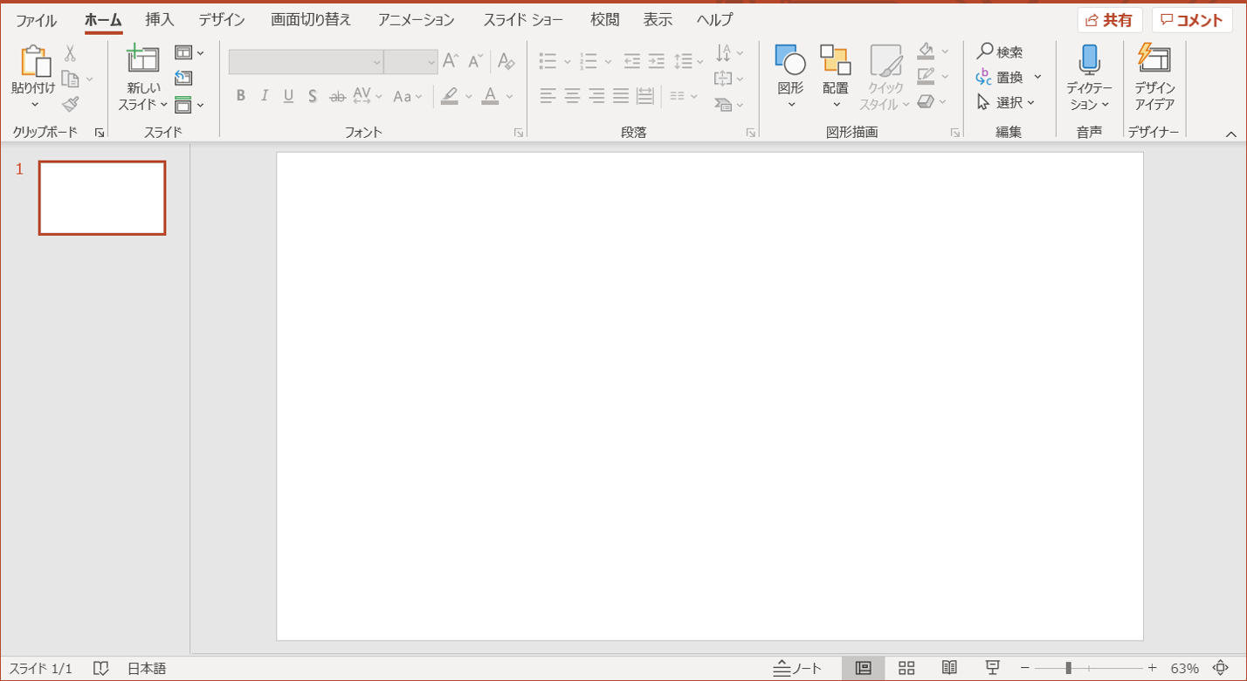This screenshot has height=681, width=1247.
Task: Open the Font Color dropdown arrow
Action: 510,96
